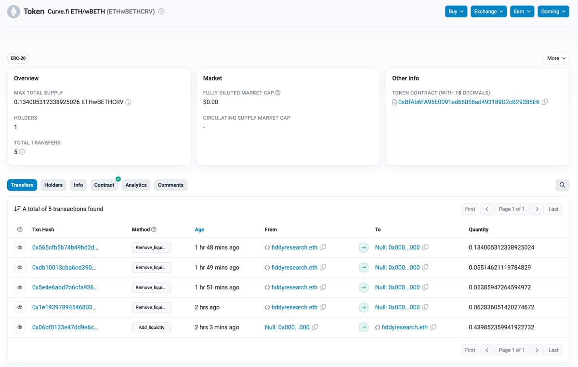
Task: Click contract icon before fiddyresearch.eth in first row
Action: point(267,247)
